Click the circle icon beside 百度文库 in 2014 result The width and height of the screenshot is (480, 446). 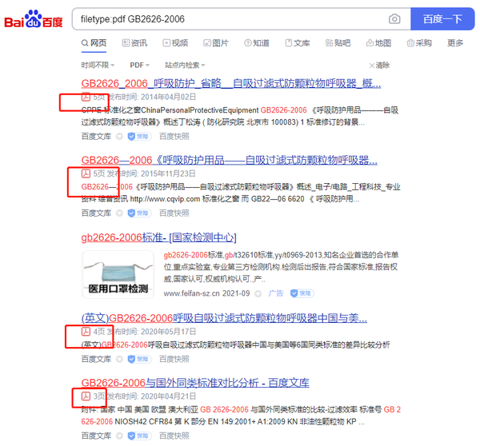(x=119, y=137)
